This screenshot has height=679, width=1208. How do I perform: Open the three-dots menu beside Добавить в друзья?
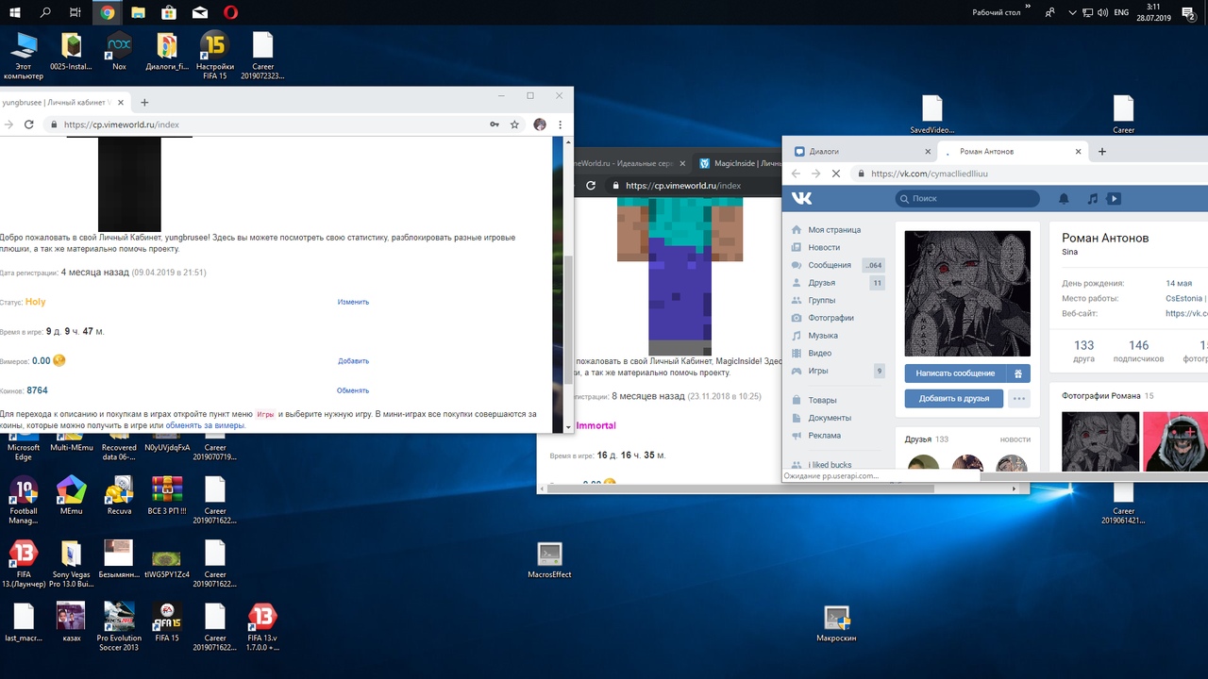(1019, 399)
